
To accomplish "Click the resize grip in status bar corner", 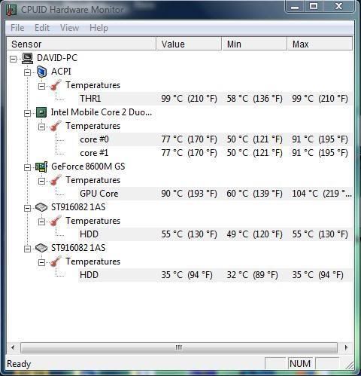I will (x=349, y=365).
